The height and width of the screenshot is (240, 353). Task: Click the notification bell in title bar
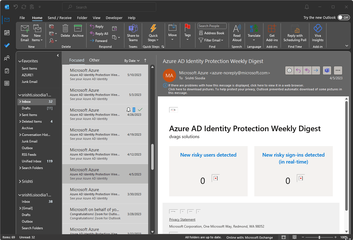(307, 7)
